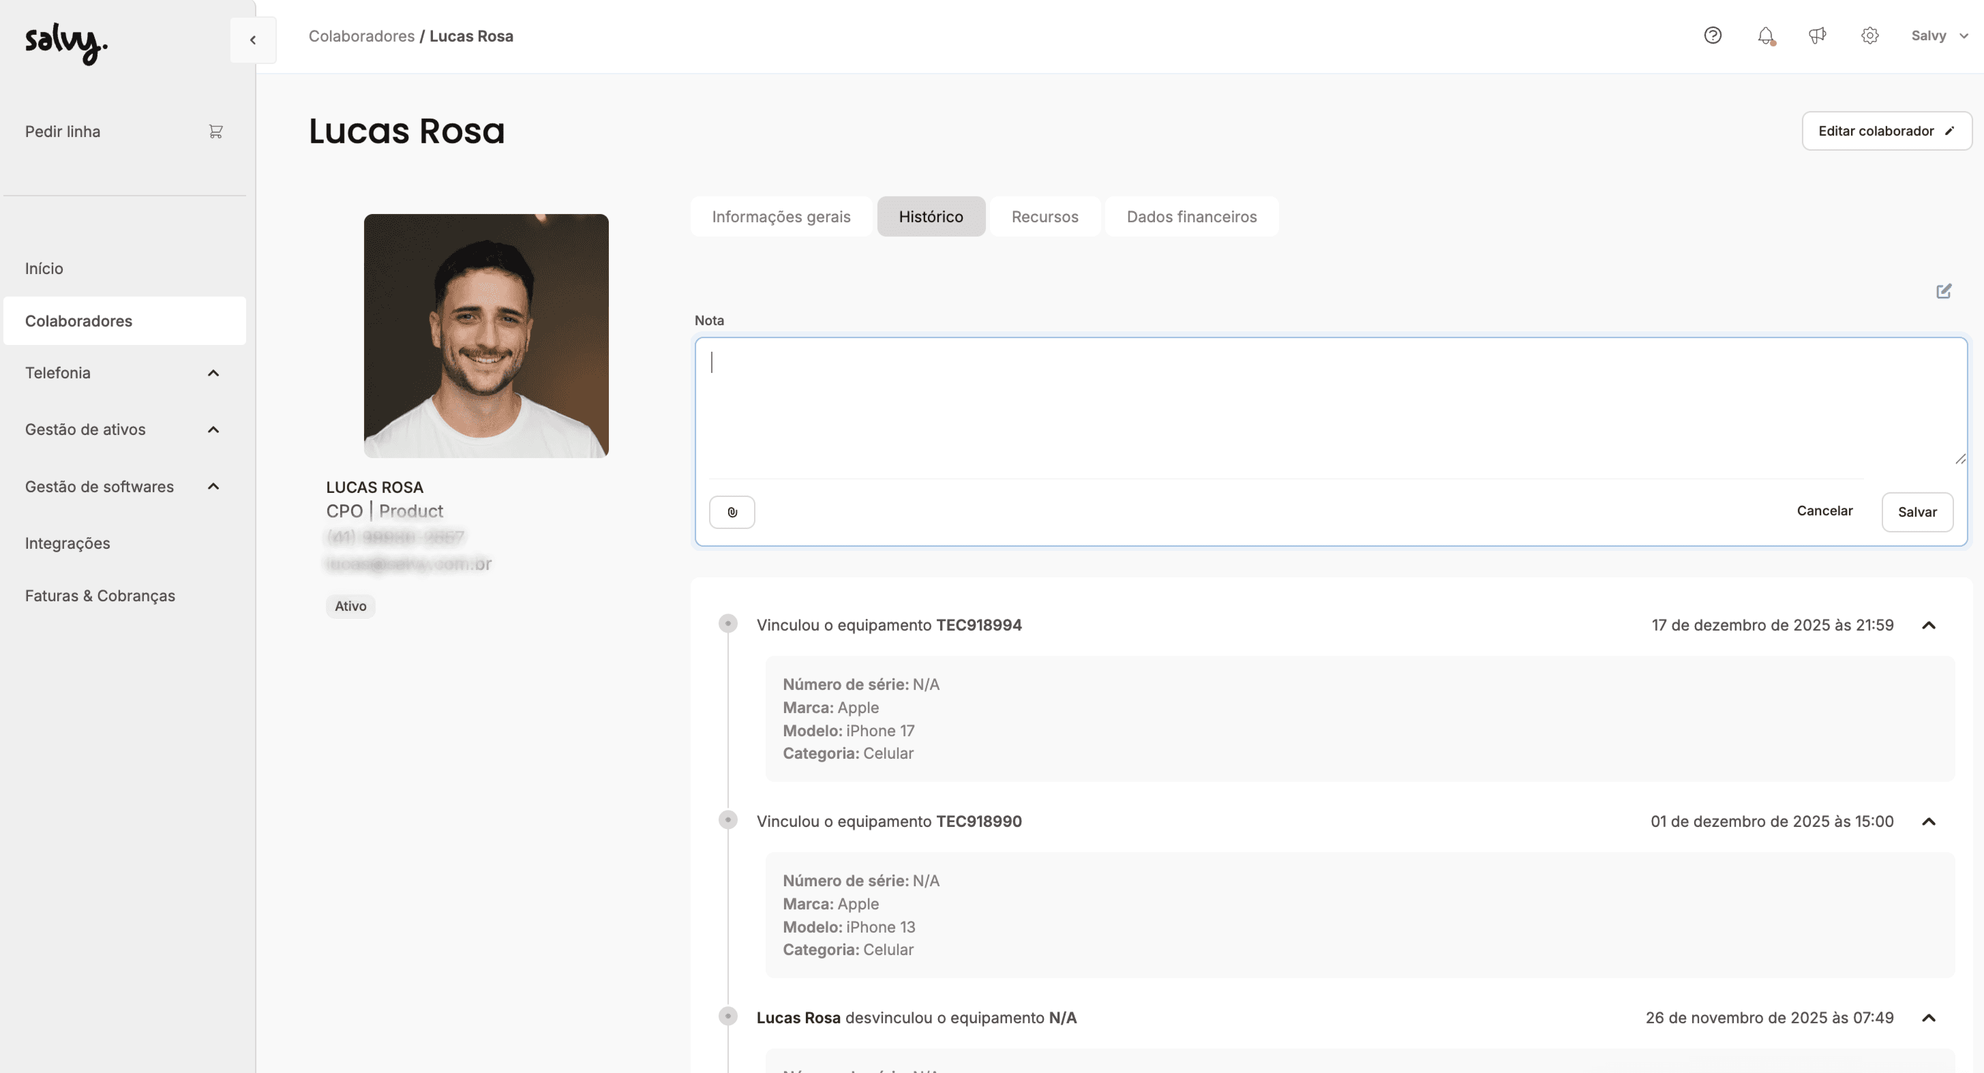This screenshot has height=1073, width=1984.
Task: Expand the Gestão de softwares section
Action: pos(213,487)
